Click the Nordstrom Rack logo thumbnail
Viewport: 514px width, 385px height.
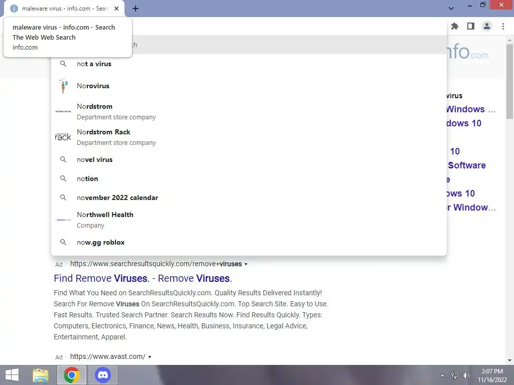(63, 137)
